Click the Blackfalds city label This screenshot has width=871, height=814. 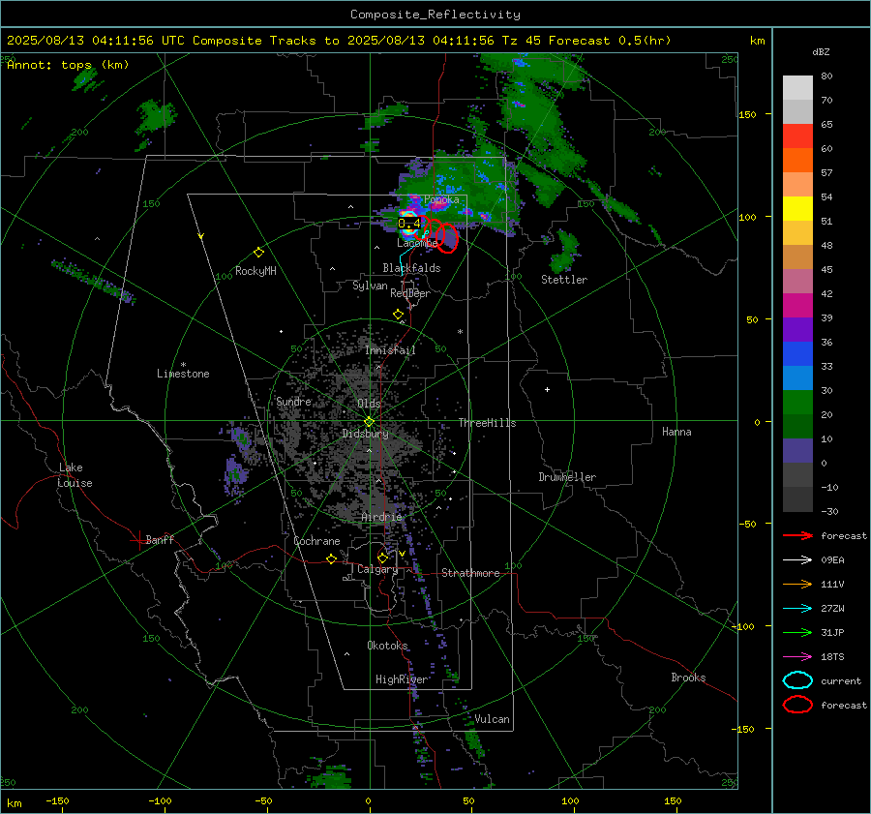pyautogui.click(x=411, y=268)
